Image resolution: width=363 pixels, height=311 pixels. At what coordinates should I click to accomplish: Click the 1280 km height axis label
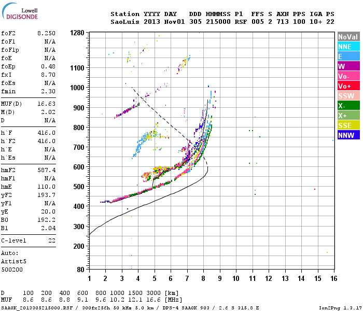coord(77,33)
